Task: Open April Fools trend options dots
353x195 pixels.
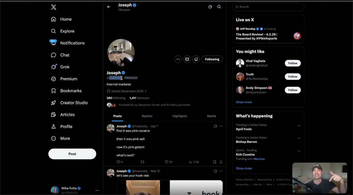Action: click(299, 126)
